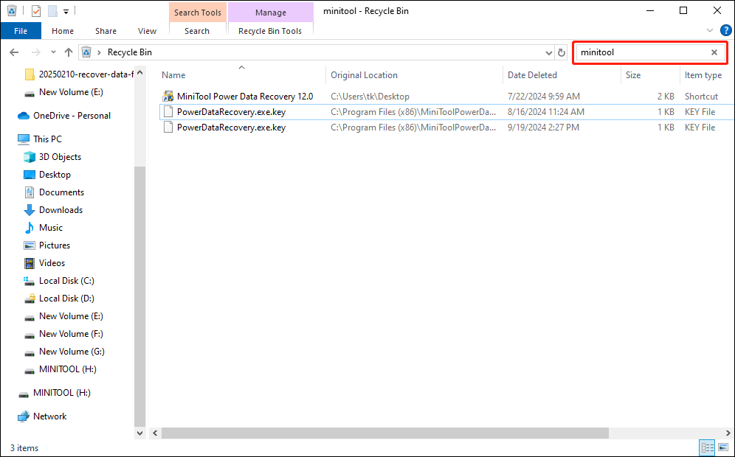
Task: Click the OneDrive - Personal cloud icon
Action: pos(25,115)
